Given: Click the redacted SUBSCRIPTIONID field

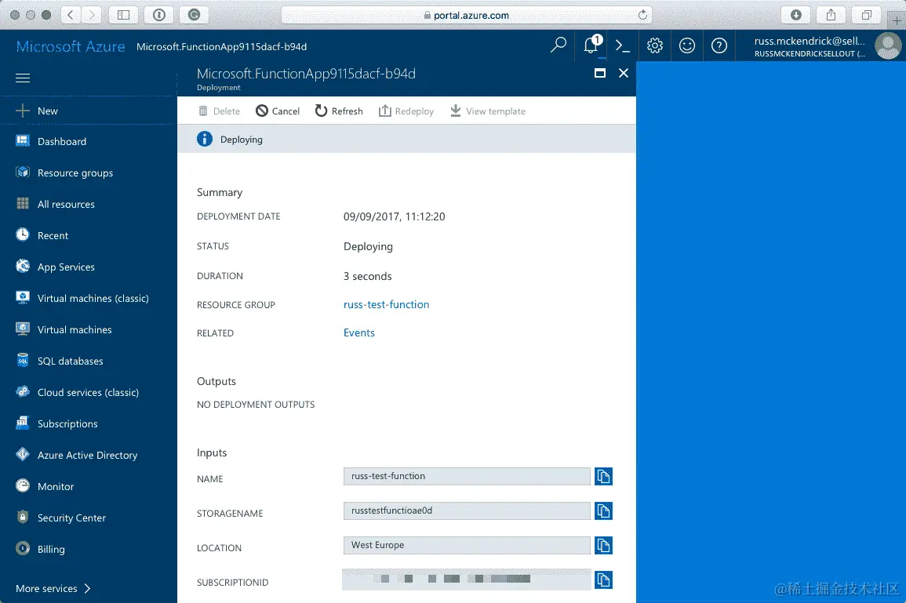Looking at the screenshot, I should [467, 579].
